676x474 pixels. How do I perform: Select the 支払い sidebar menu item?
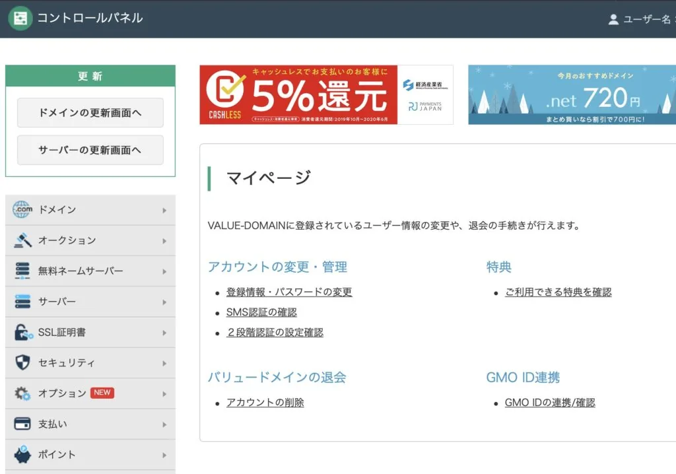pyautogui.click(x=90, y=424)
